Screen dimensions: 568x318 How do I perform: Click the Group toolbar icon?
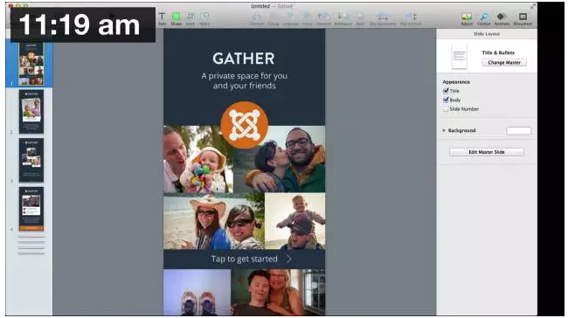(x=274, y=18)
